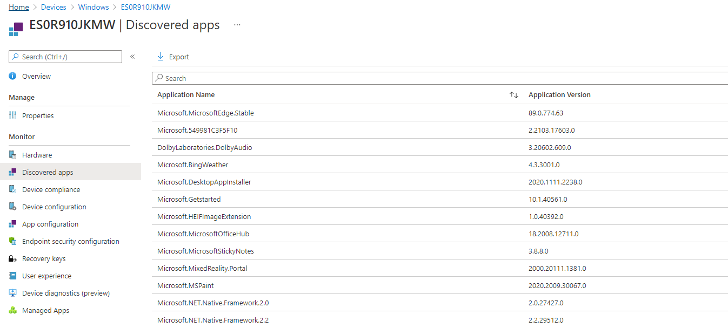Click the app list search magnifier icon

coord(159,78)
